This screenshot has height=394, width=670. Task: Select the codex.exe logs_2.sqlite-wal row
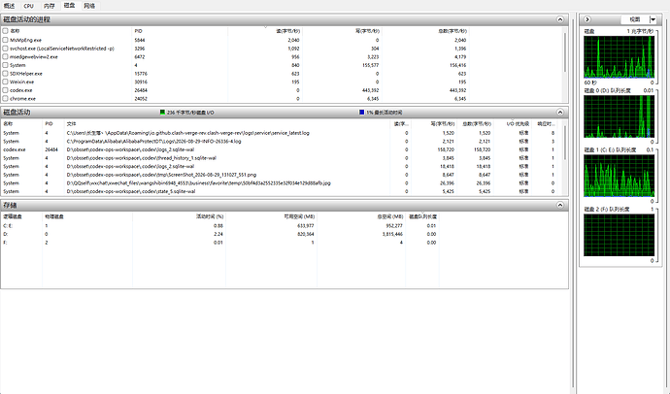coord(282,149)
